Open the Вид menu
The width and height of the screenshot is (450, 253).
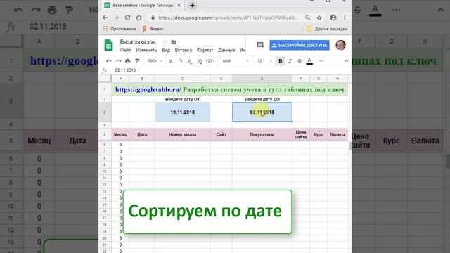(166, 50)
